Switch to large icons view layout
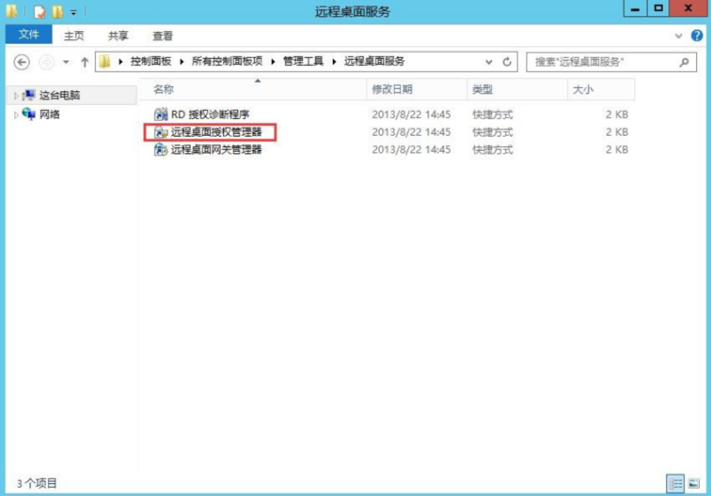The height and width of the screenshot is (496, 711). click(x=694, y=483)
